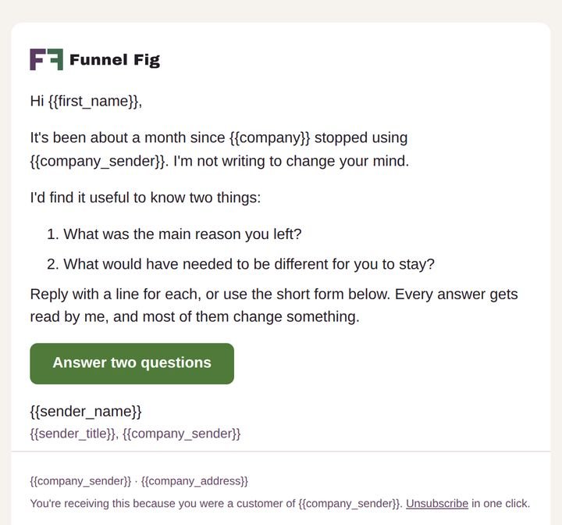
Task: Click 'I'm not writing to change your mind'
Action: pos(291,161)
